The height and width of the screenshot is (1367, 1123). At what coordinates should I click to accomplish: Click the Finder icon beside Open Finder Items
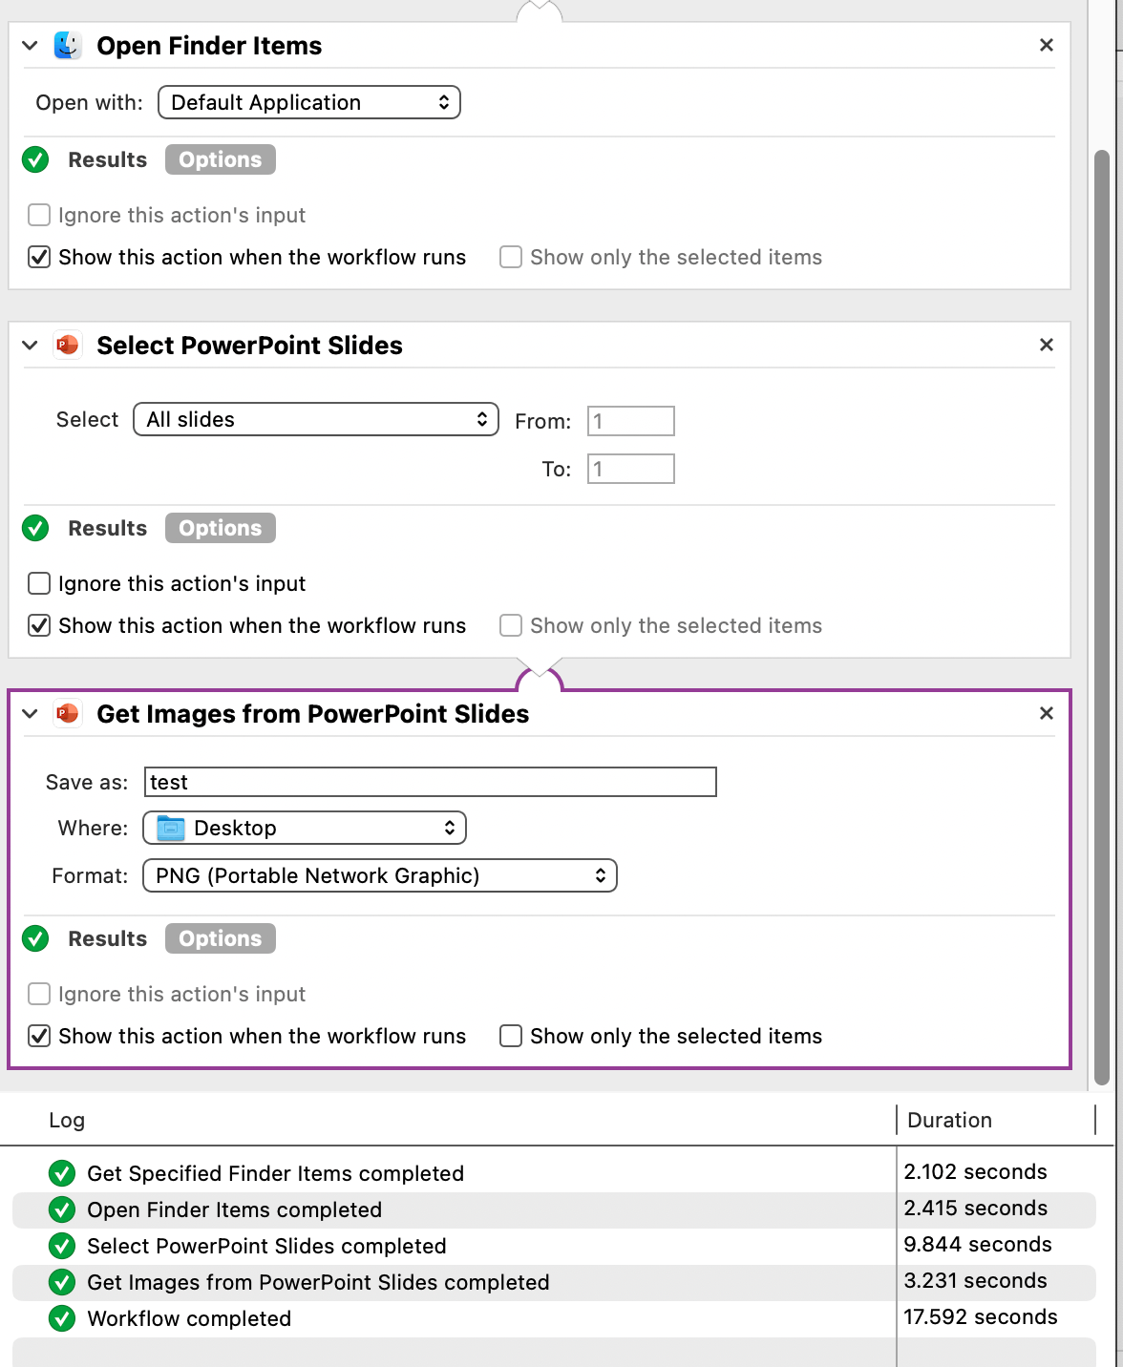[68, 46]
